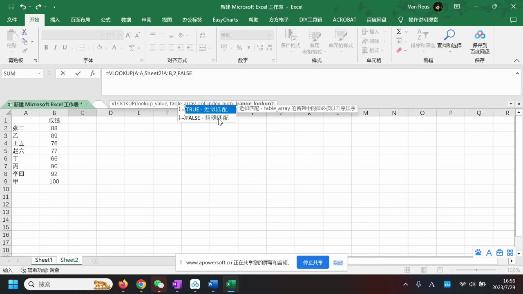Click the Cut scissors icon
This screenshot has height=294, width=523.
(x=24, y=32)
